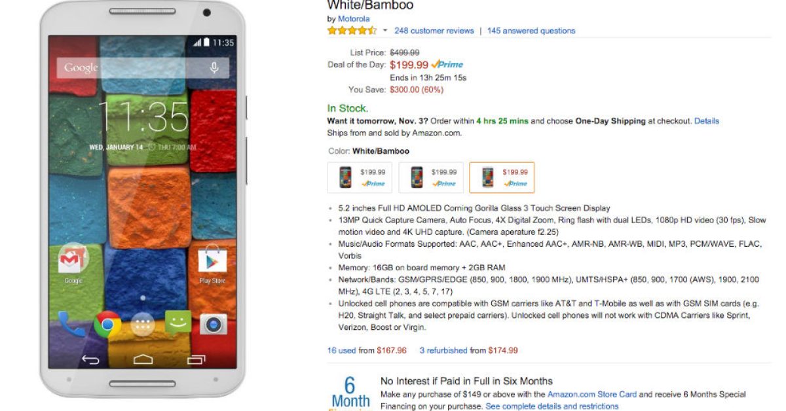Image resolution: width=786 pixels, height=411 pixels.
Task: Open the Camera icon in phone dock
Action: [x=213, y=324]
